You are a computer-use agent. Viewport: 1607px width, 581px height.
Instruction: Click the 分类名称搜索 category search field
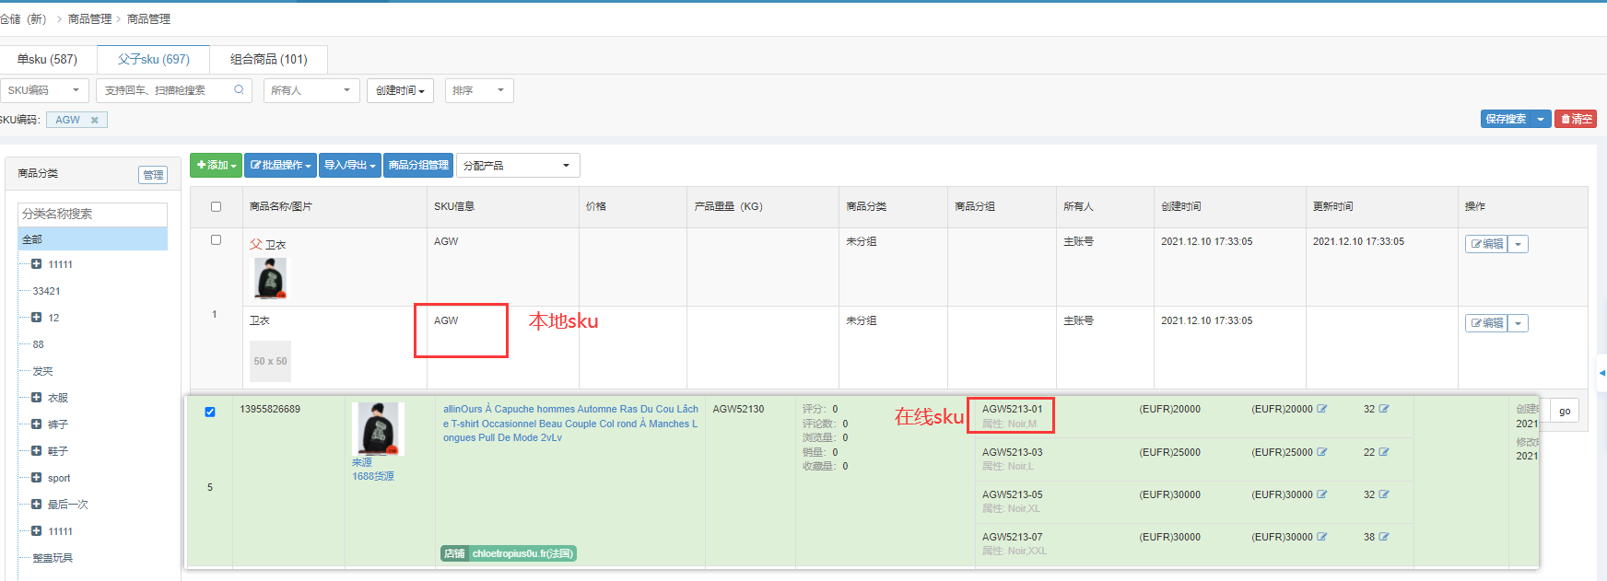pyautogui.click(x=92, y=214)
